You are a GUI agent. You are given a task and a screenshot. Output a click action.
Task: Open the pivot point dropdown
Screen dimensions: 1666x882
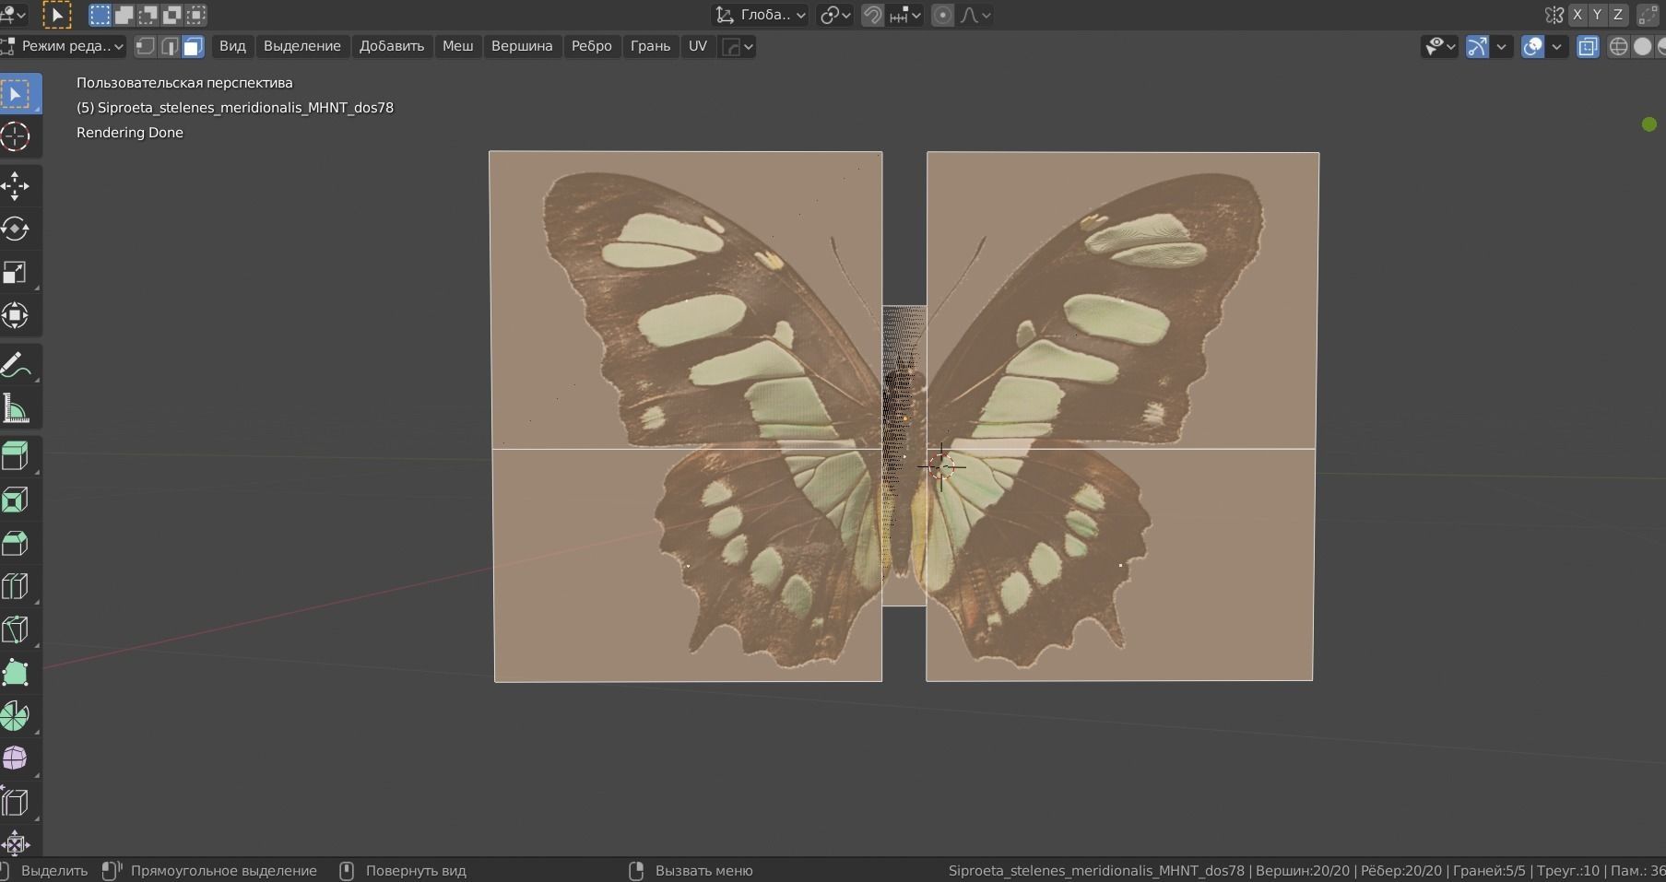834,15
